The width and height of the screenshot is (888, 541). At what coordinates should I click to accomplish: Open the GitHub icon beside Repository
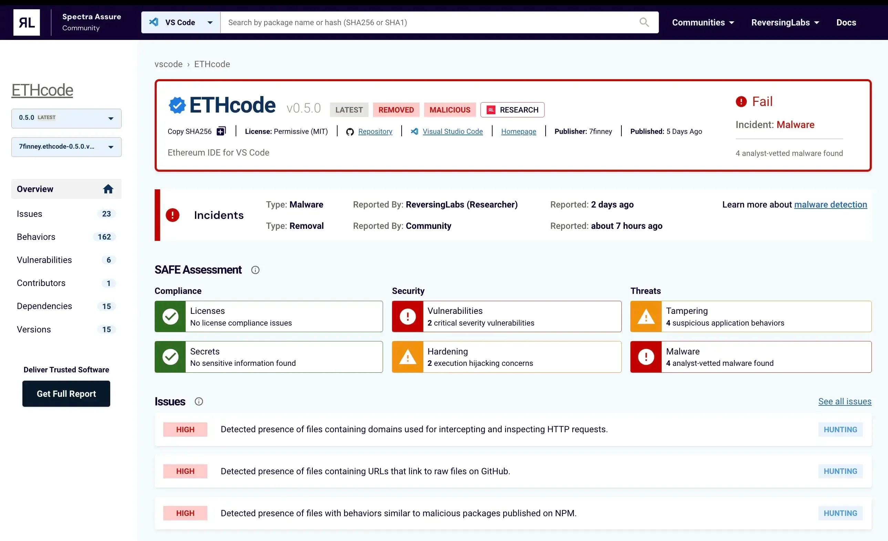tap(350, 131)
